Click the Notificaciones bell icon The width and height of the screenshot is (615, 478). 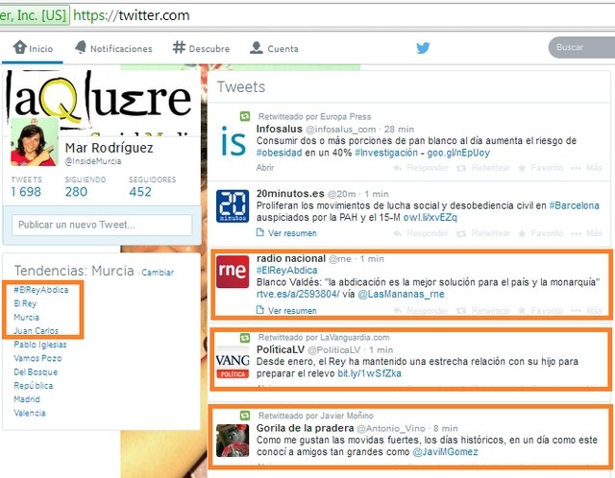coord(81,47)
